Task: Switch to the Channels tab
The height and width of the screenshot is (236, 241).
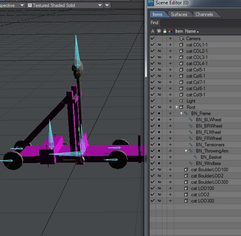Action: 204,14
